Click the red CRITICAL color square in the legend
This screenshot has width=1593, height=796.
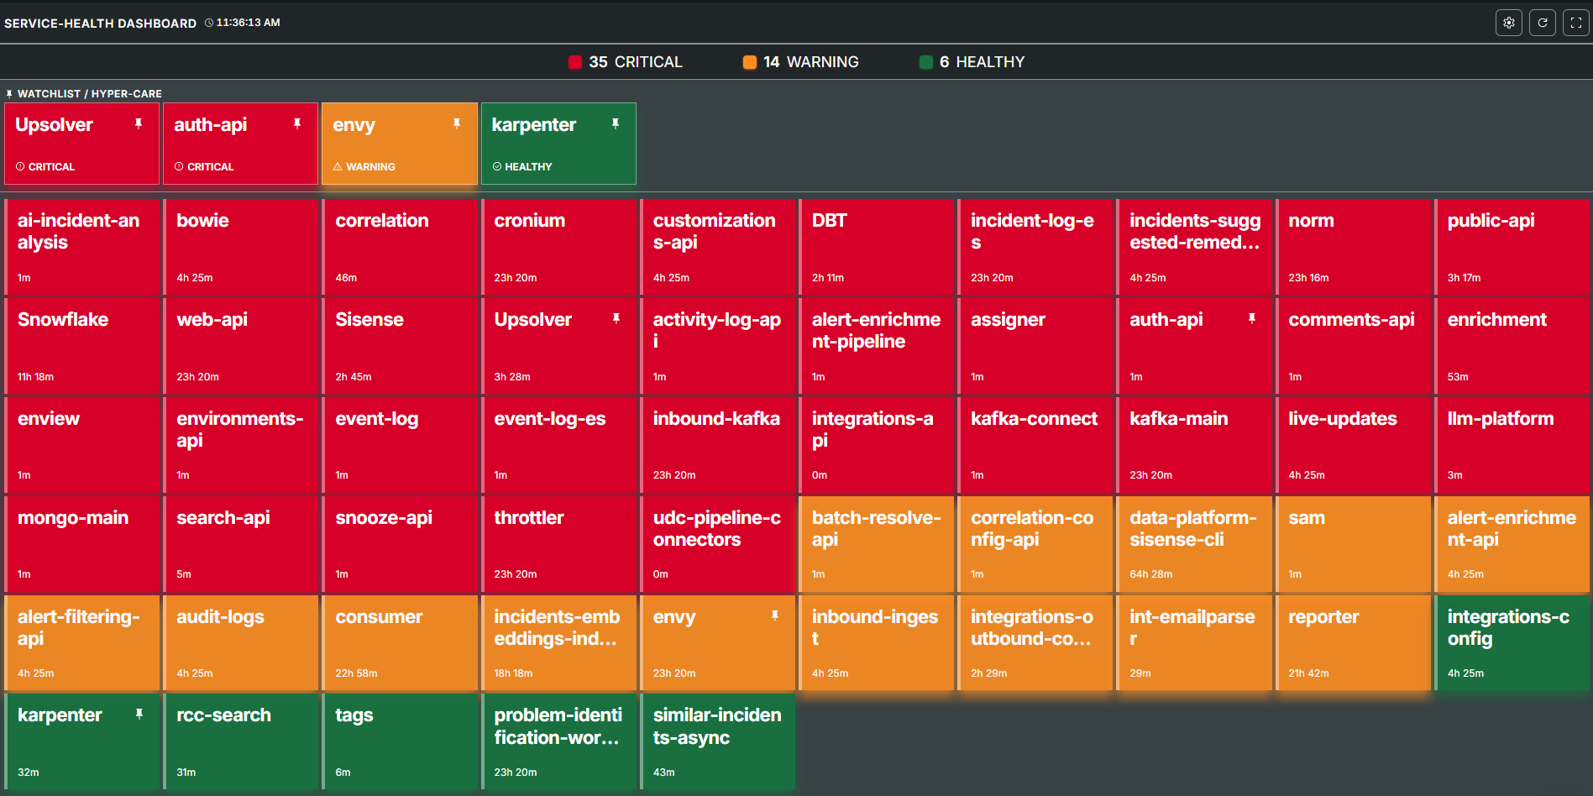point(575,61)
